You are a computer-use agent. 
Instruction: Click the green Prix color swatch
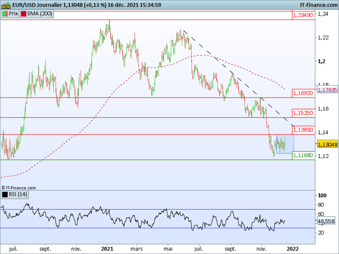(5, 14)
